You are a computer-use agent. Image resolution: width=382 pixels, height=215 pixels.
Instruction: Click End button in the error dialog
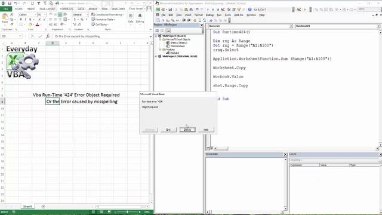click(x=168, y=130)
